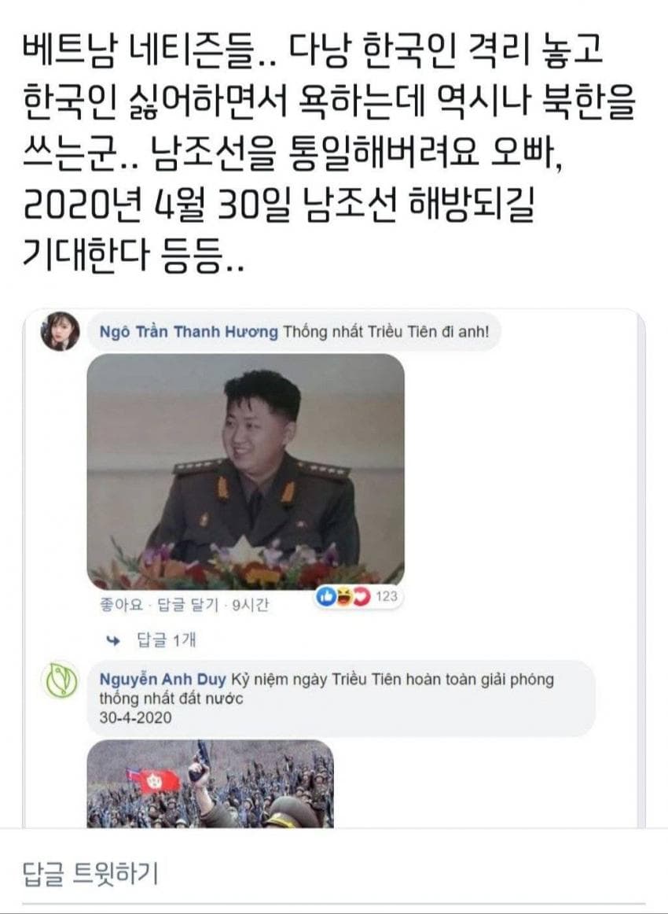Click the reply arrow icon beside 답글 1개
Viewport: 668px width, 914px height.
[x=113, y=640]
